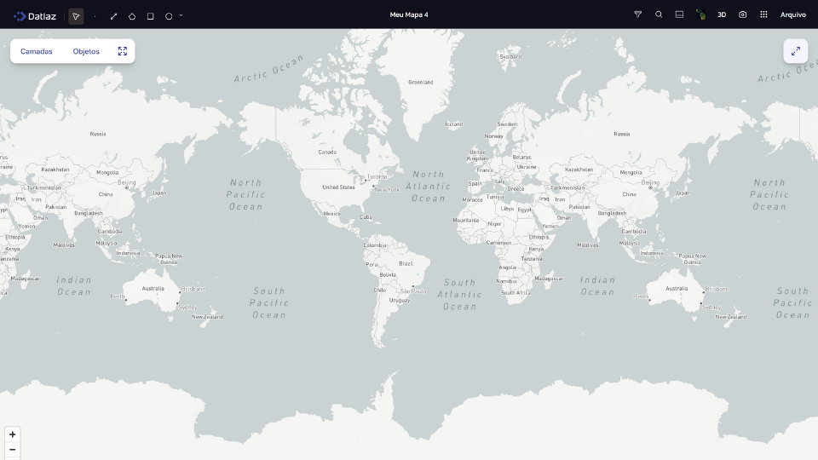Click the Brazil label on map

406,263
